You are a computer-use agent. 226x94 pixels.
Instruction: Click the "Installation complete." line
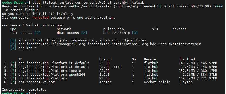coord(24,90)
